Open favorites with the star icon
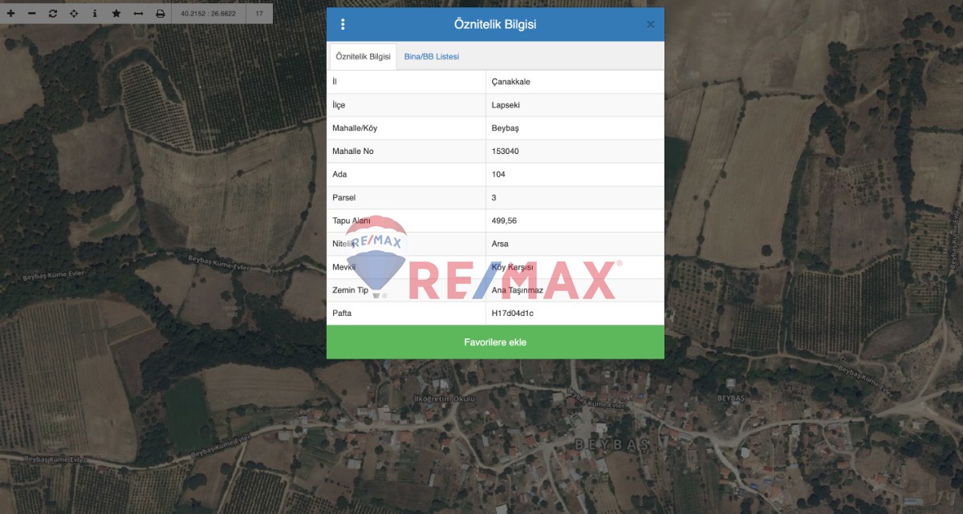The width and height of the screenshot is (963, 514). [116, 14]
